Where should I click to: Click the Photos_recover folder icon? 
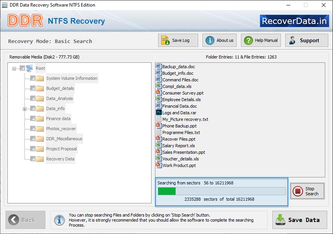[40, 129]
